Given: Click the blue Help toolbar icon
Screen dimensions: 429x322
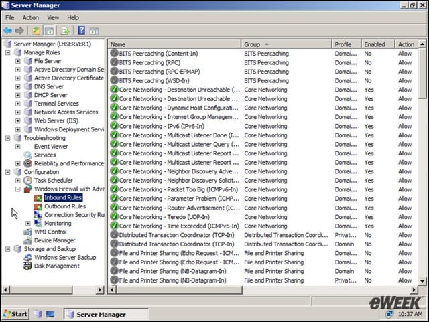Looking at the screenshot, I should coord(81,30).
